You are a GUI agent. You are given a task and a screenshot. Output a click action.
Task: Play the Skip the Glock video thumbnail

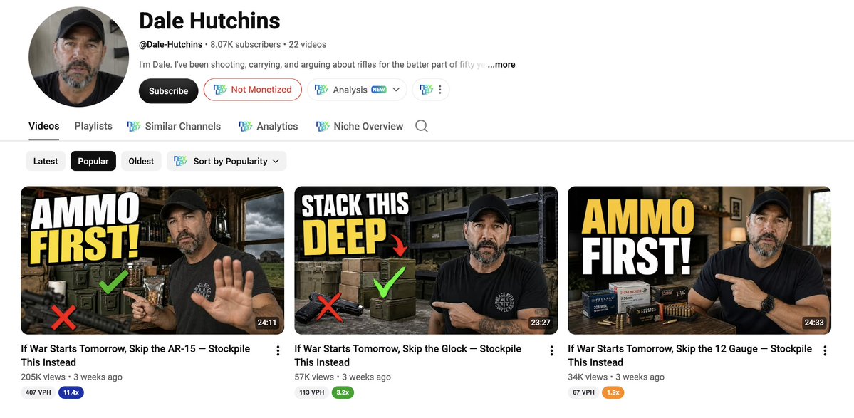[x=426, y=260]
